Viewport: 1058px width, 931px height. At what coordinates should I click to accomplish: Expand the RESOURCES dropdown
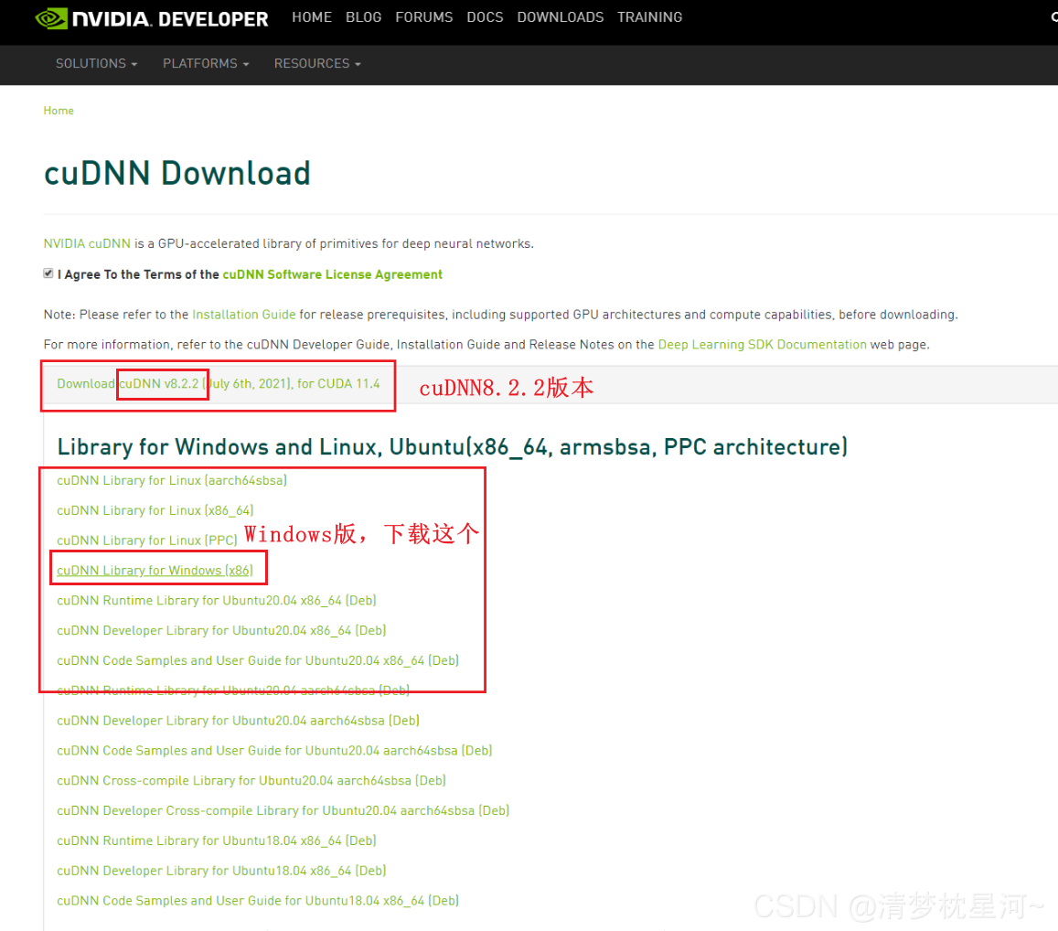[x=317, y=63]
